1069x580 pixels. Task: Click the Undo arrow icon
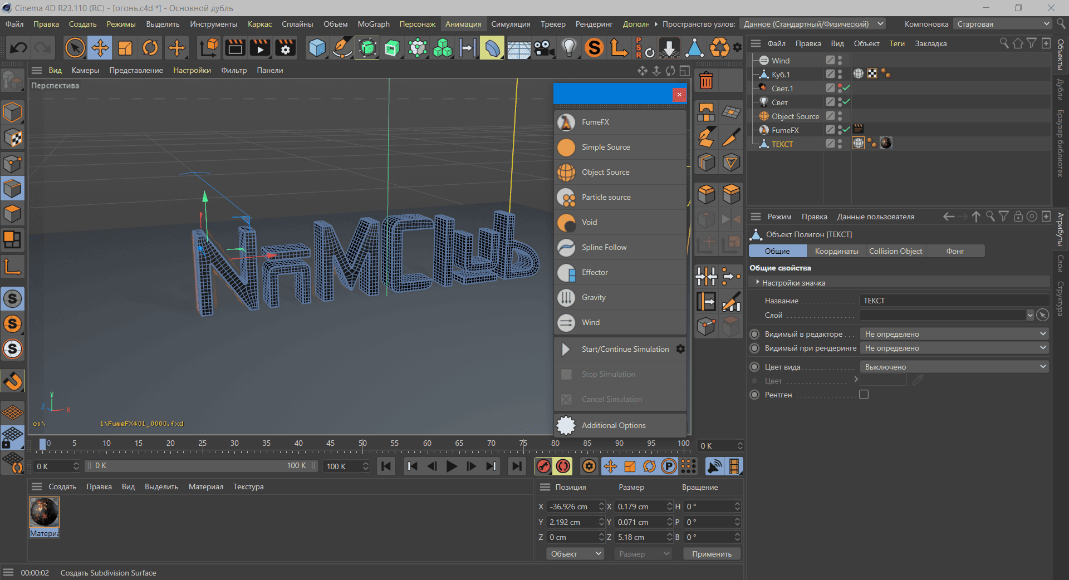18,48
